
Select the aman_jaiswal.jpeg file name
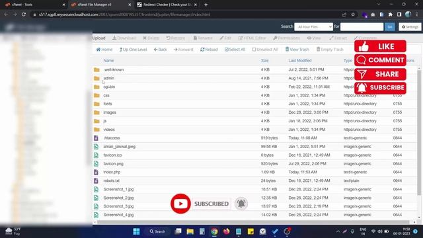coord(119,147)
